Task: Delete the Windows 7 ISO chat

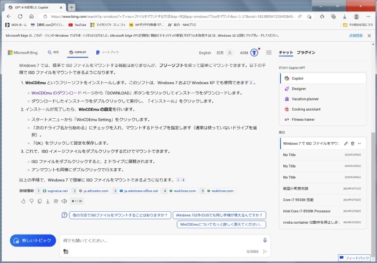Action: pyautogui.click(x=352, y=144)
